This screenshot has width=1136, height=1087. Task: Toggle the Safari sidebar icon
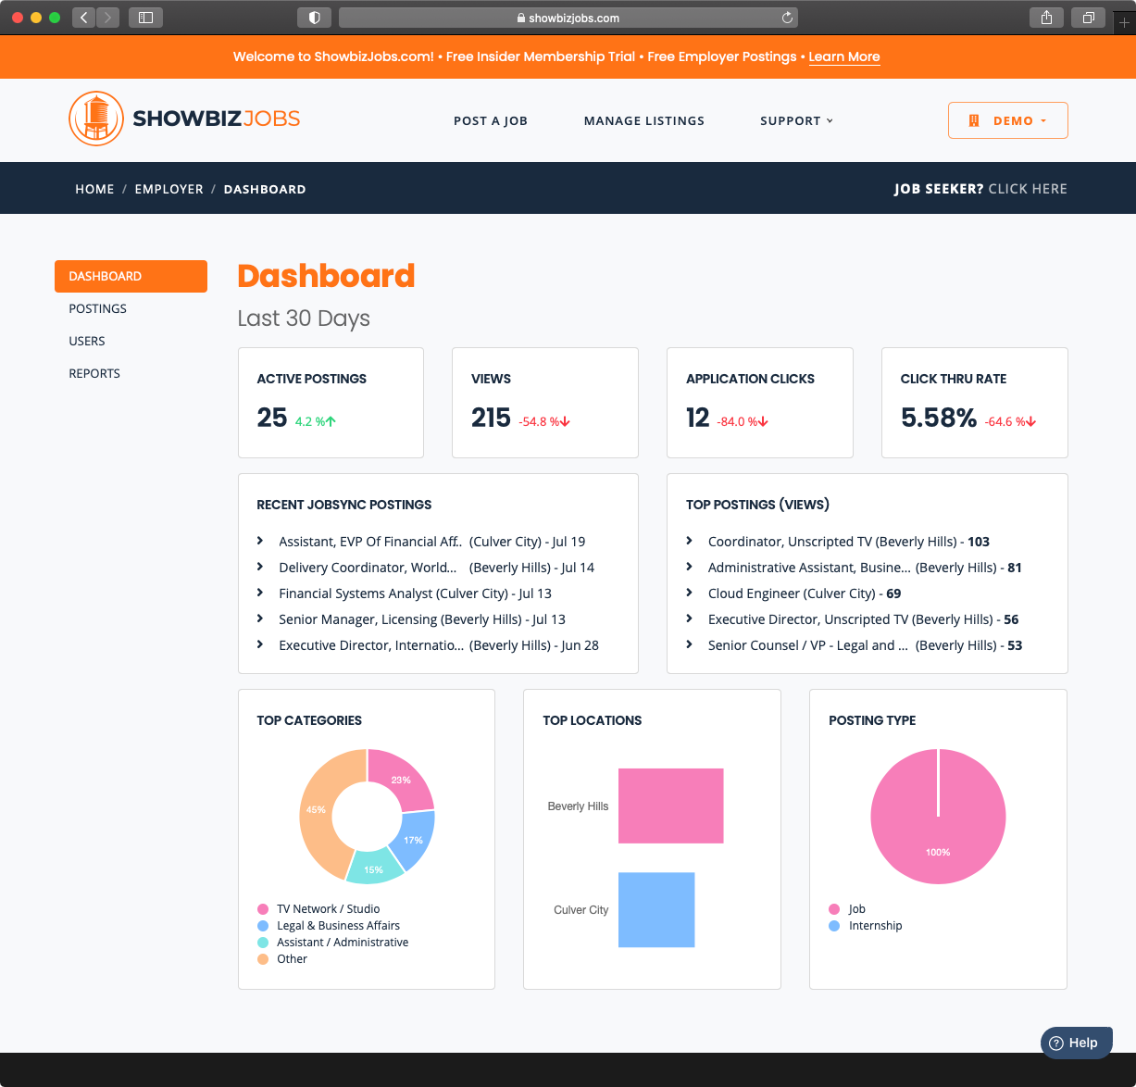point(145,18)
